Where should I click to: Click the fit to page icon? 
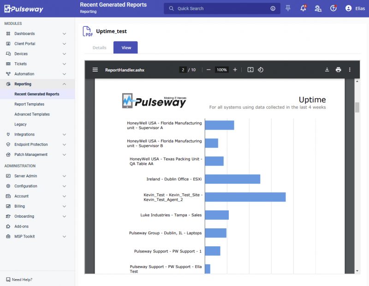(250, 70)
